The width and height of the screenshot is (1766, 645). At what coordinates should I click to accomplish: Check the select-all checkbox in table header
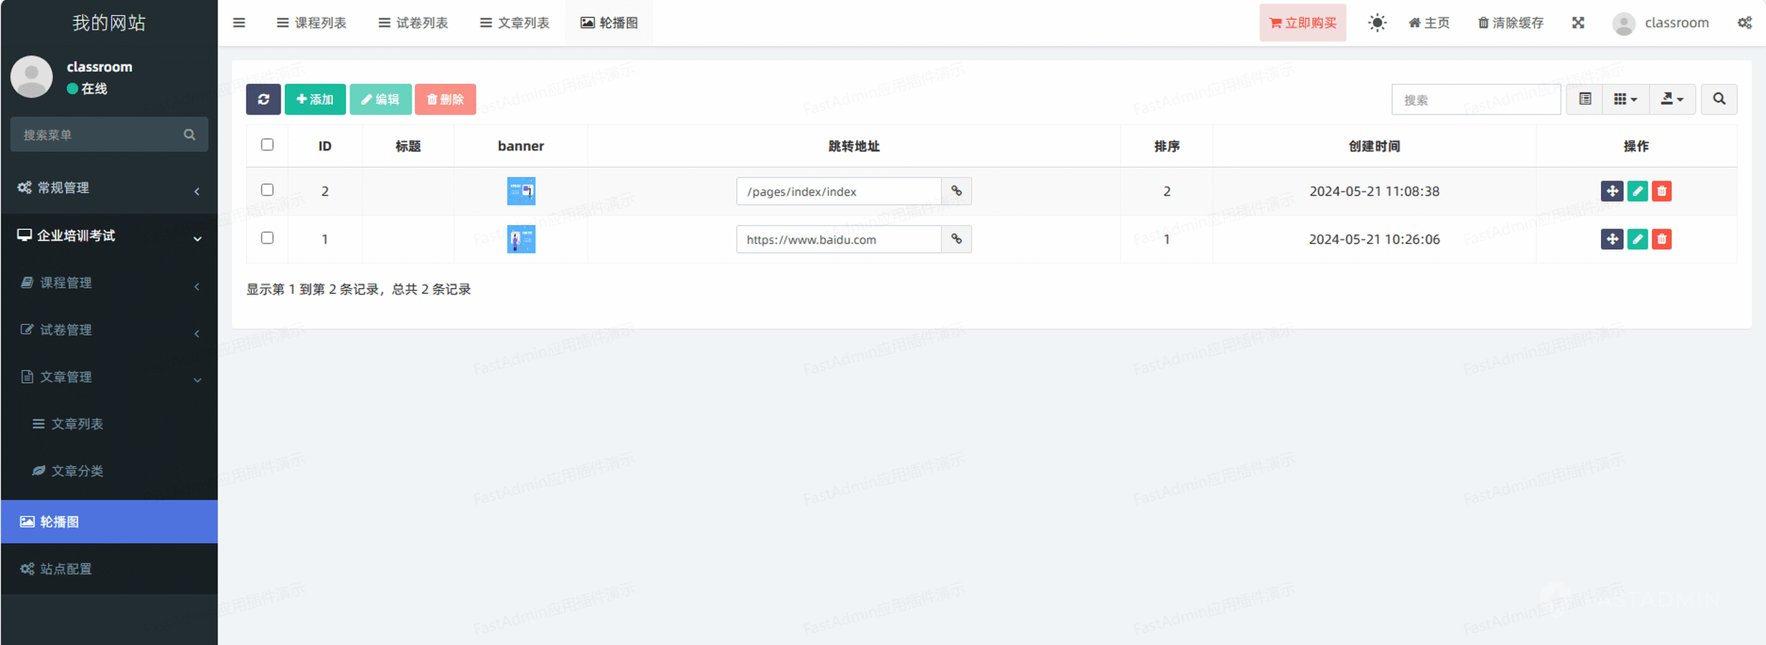(267, 145)
